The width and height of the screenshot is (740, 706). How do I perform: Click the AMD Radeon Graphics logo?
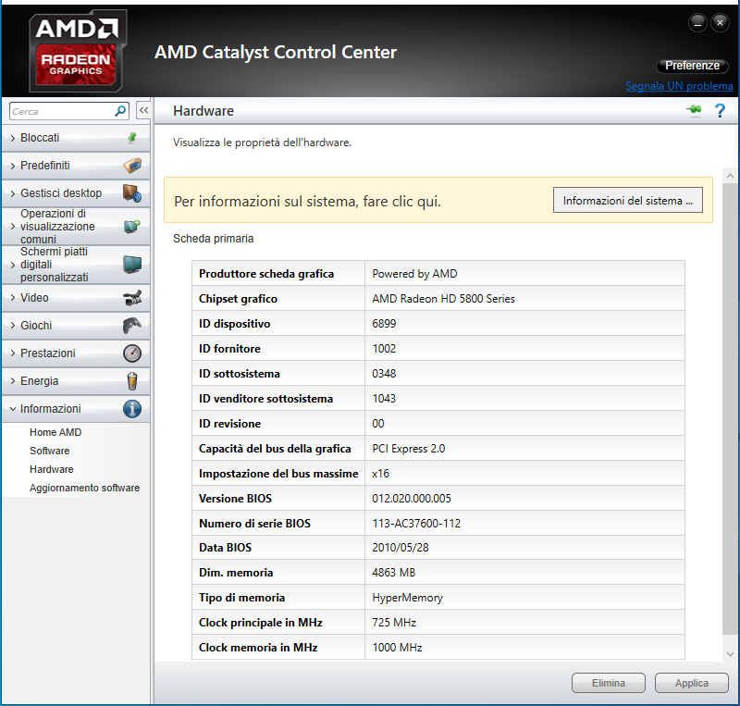[78, 51]
